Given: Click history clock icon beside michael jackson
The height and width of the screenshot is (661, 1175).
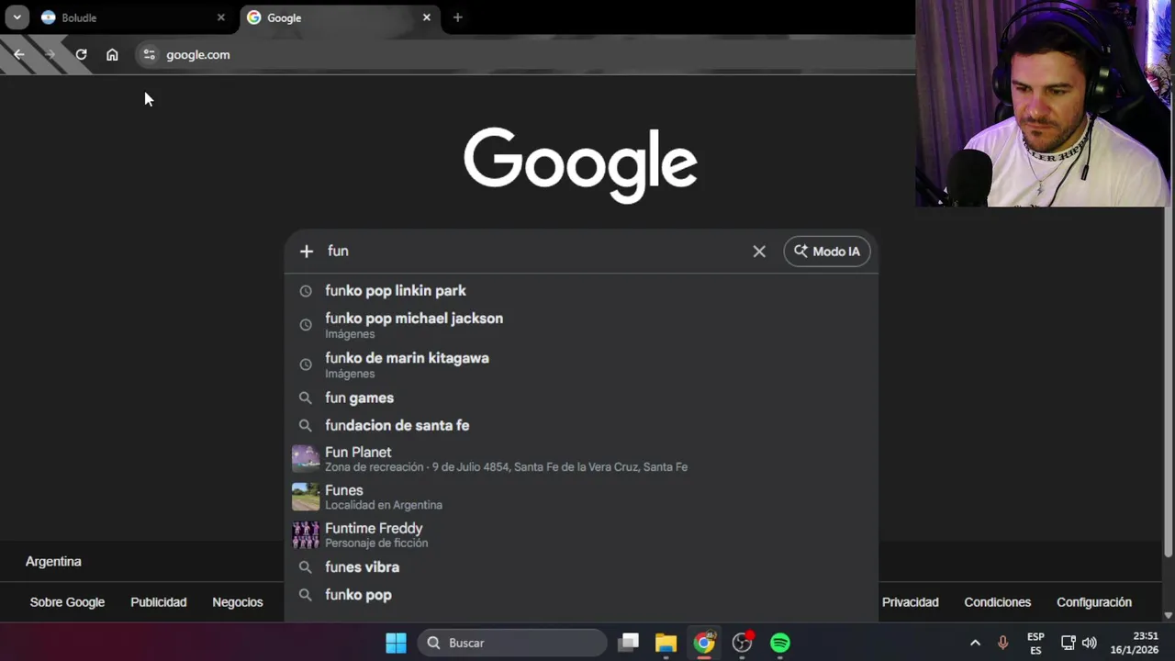Looking at the screenshot, I should (306, 325).
